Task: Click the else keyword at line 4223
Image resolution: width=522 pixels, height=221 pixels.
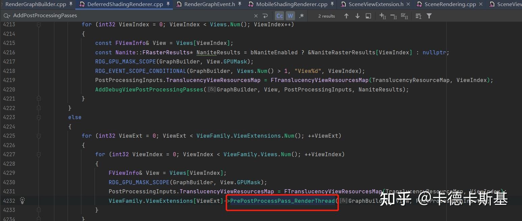Action: coord(75,117)
